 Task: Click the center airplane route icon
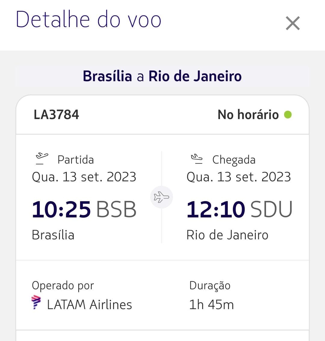[x=162, y=197]
